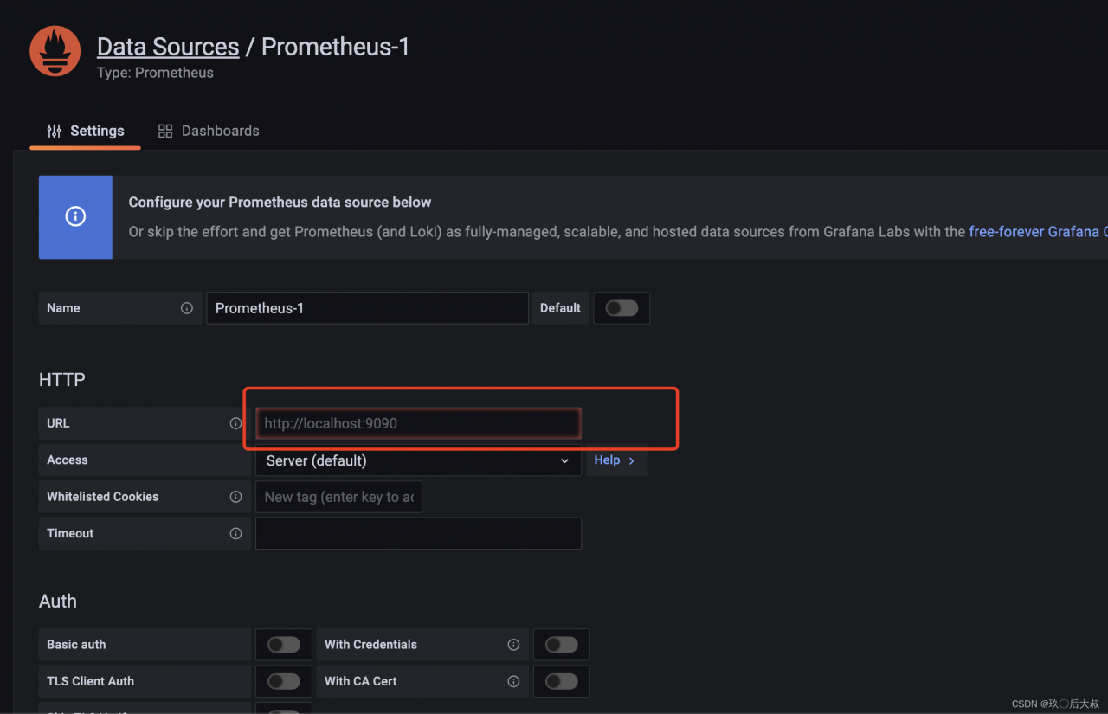Image resolution: width=1108 pixels, height=714 pixels.
Task: Expand the Access Help section
Action: [616, 460]
